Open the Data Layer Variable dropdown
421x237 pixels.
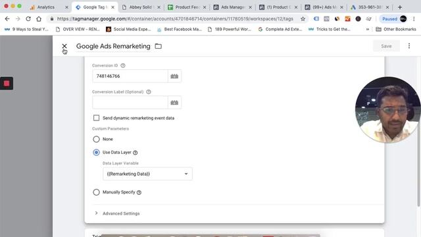click(147, 174)
